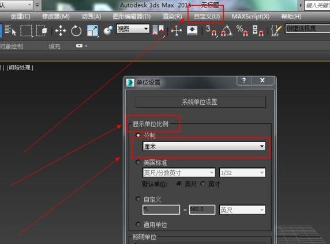
Task: Select the 美国标准 radio option
Action: (138, 162)
